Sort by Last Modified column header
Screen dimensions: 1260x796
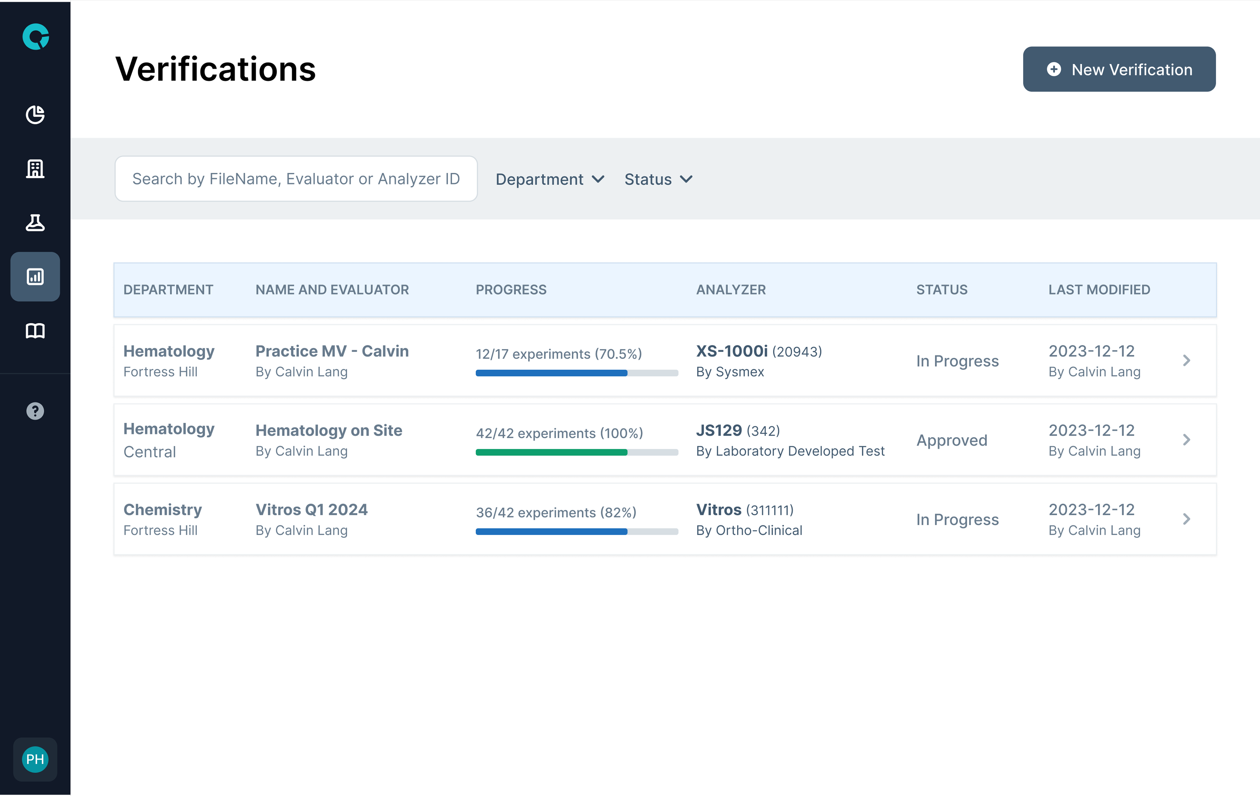coord(1099,290)
